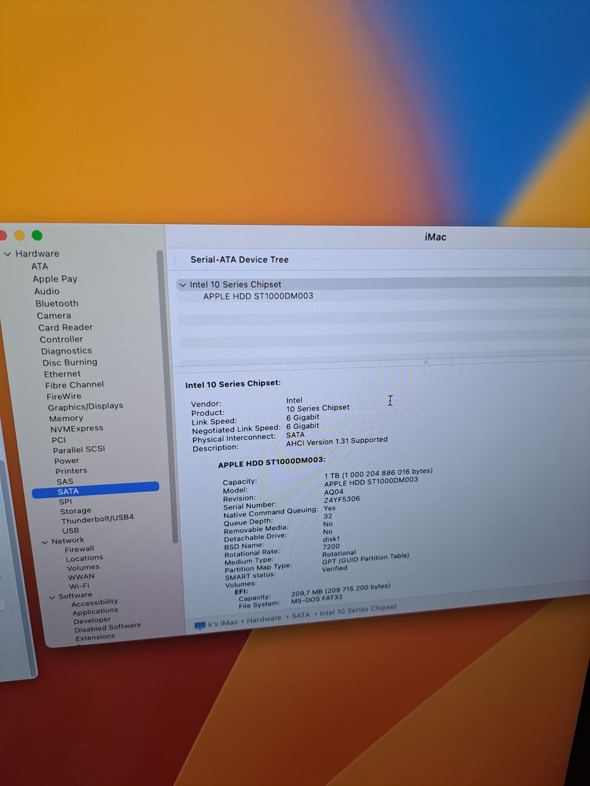The width and height of the screenshot is (590, 786).
Task: Select Locations under Network
Action: [x=85, y=559]
